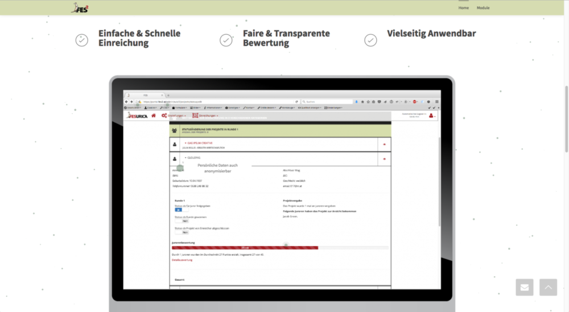The width and height of the screenshot is (569, 312).
Task: Open the Module menu item
Action: pyautogui.click(x=483, y=8)
